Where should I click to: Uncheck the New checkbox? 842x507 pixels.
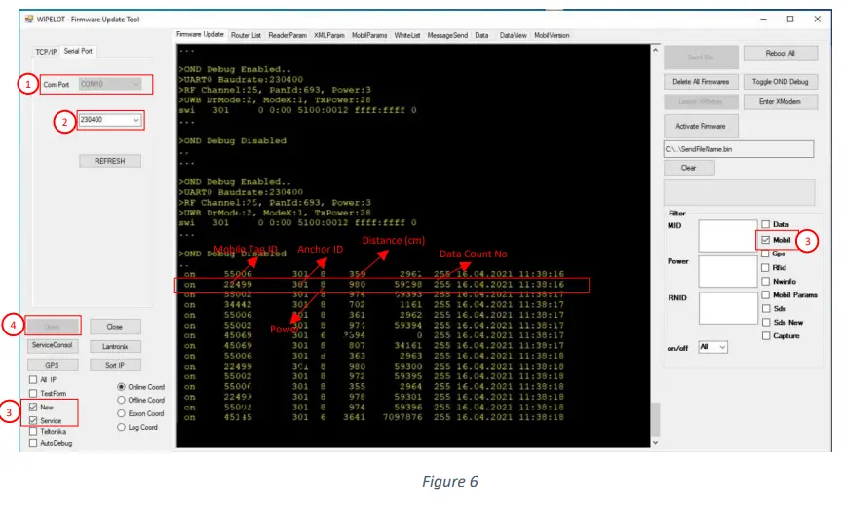[x=33, y=408]
